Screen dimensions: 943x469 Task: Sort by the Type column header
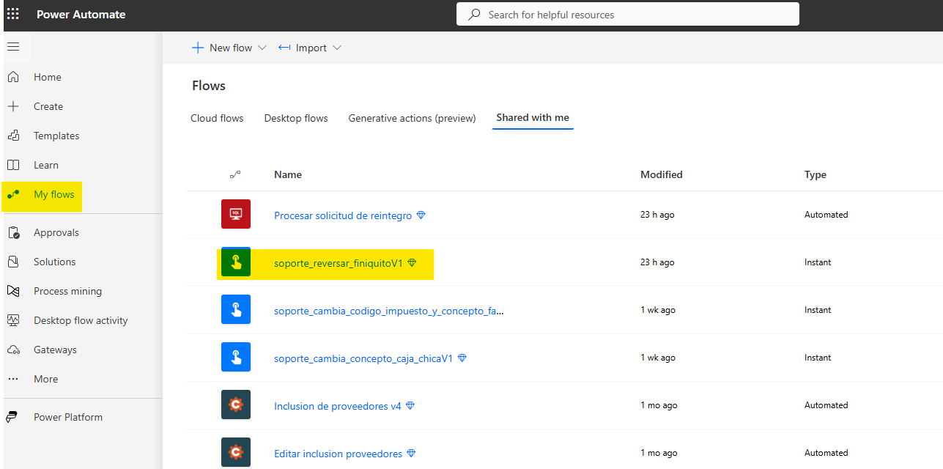(x=816, y=174)
